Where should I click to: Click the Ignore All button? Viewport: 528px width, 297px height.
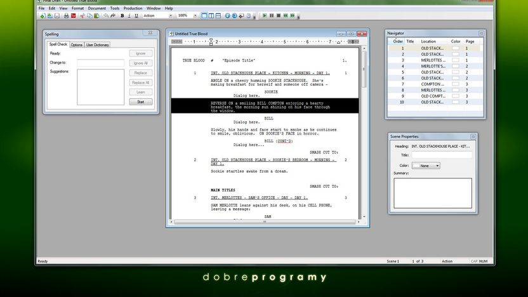141,63
